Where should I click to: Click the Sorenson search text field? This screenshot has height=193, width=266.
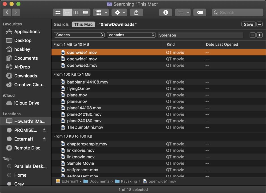tap(201, 35)
